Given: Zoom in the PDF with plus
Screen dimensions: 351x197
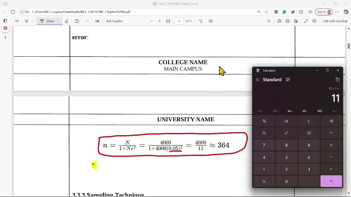Looking at the screenshot, I should (160, 21).
